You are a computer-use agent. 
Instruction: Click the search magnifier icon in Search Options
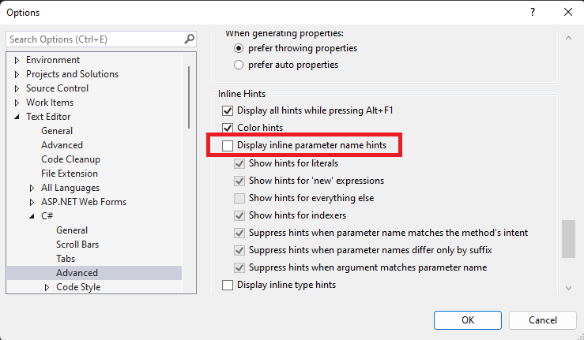tap(189, 39)
